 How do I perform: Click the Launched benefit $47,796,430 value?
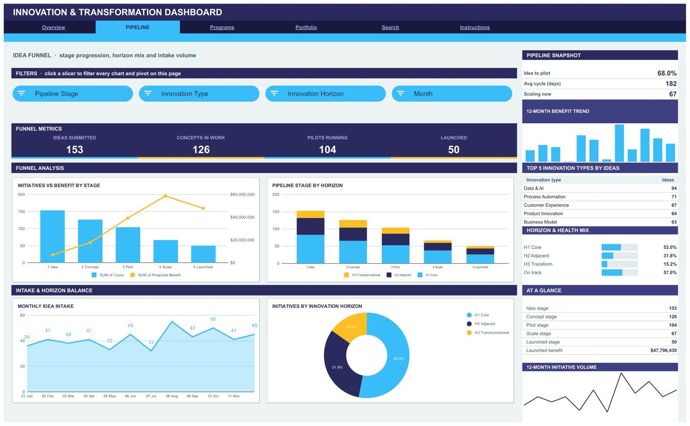click(x=663, y=351)
